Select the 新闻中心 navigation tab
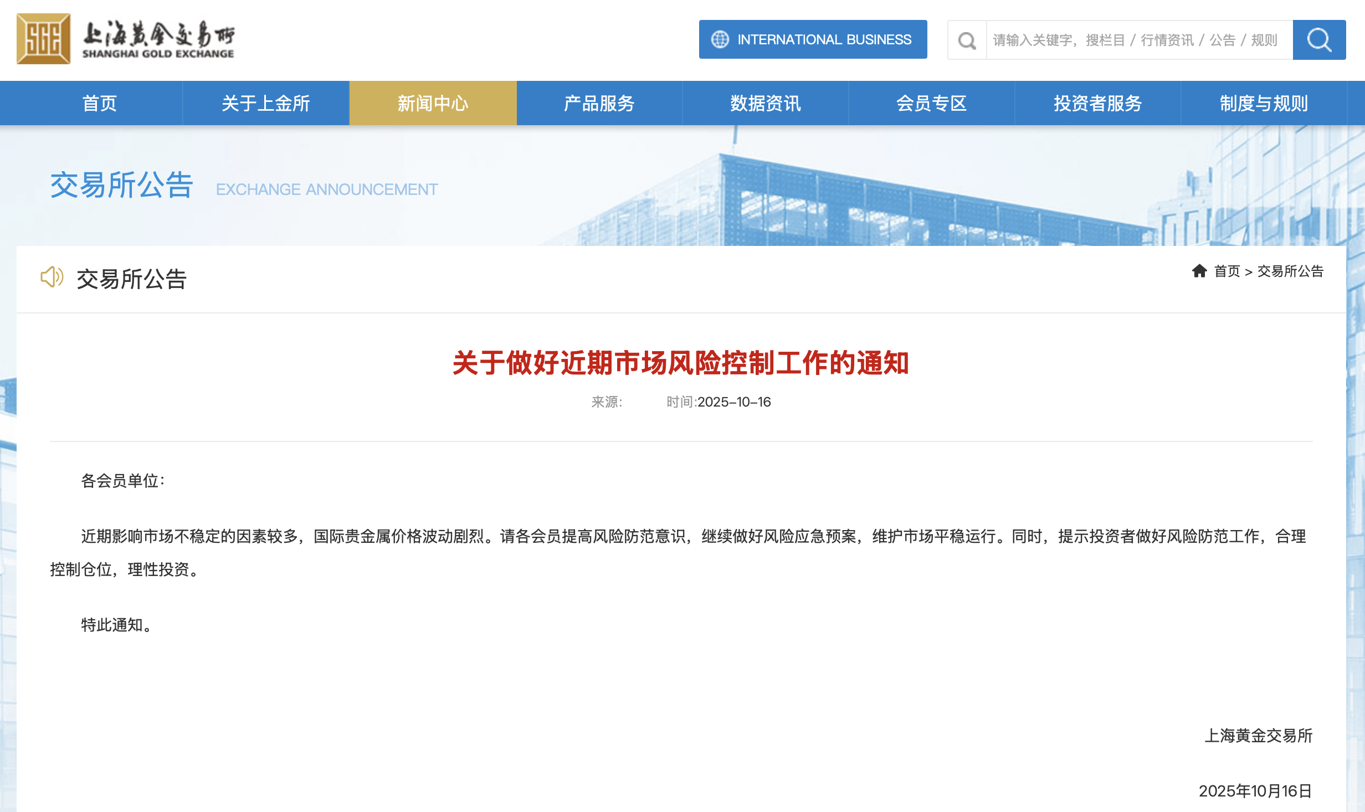 433,103
